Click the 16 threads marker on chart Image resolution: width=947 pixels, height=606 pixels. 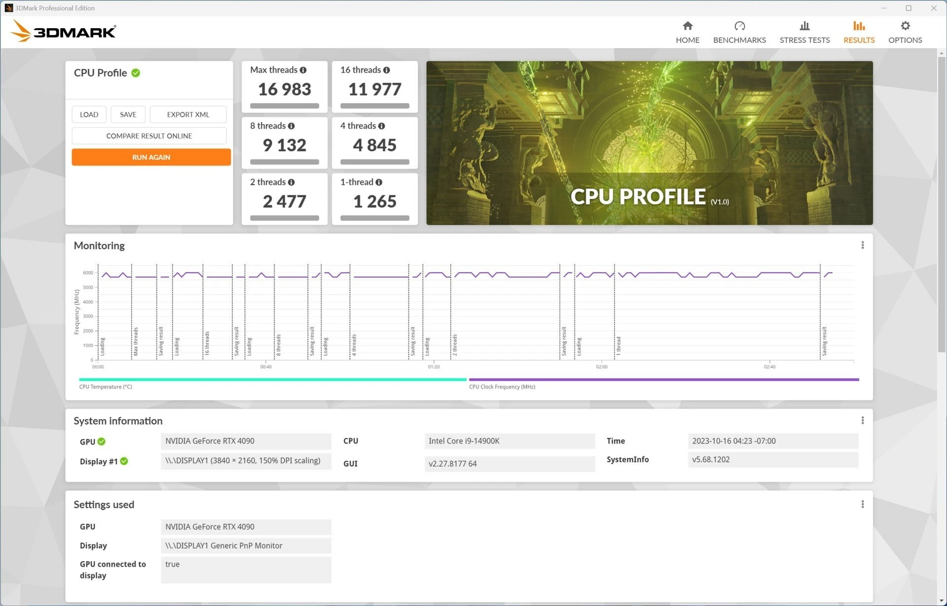pyautogui.click(x=207, y=343)
